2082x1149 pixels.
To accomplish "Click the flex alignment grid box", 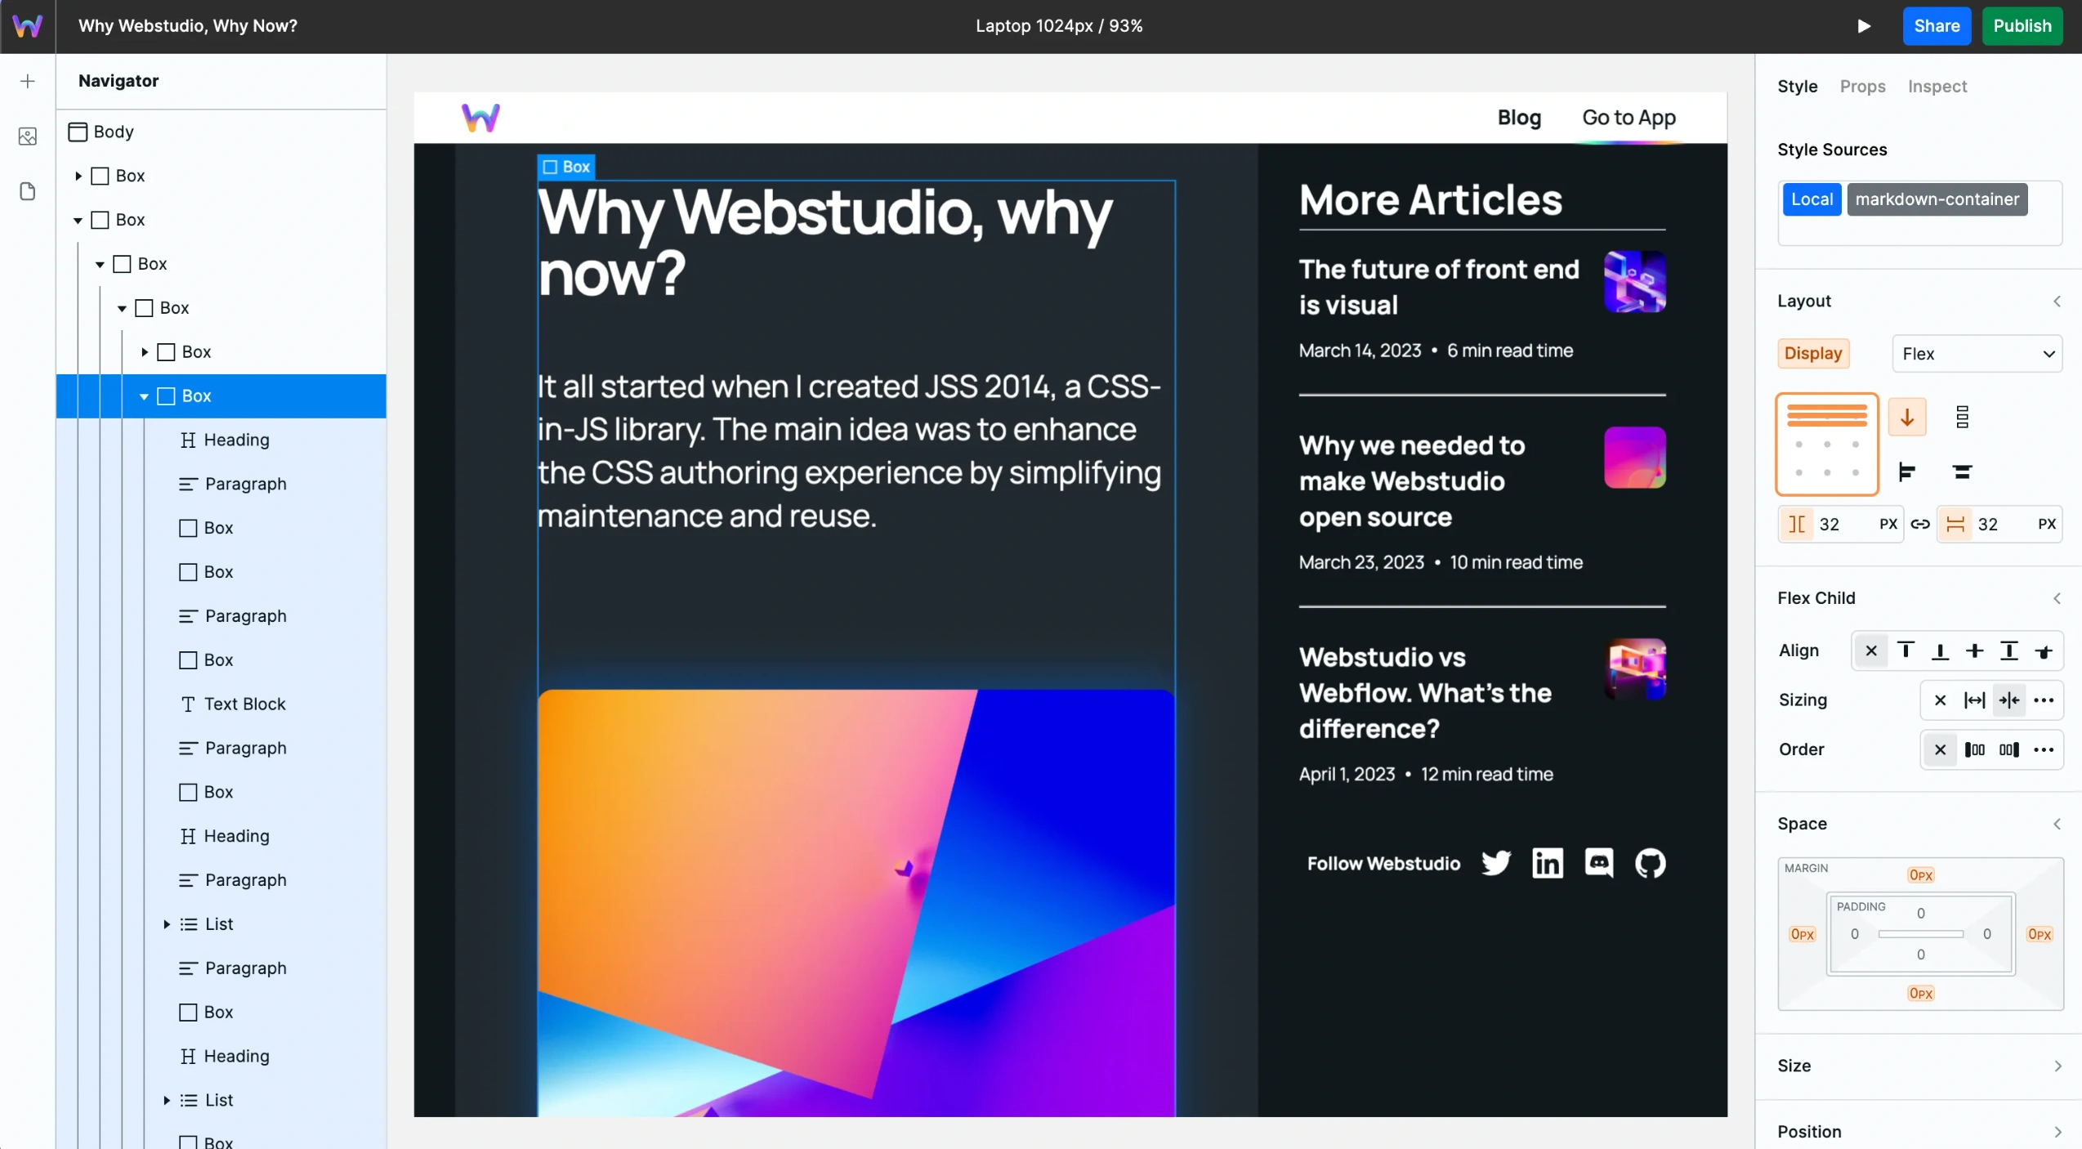I will click(1827, 445).
